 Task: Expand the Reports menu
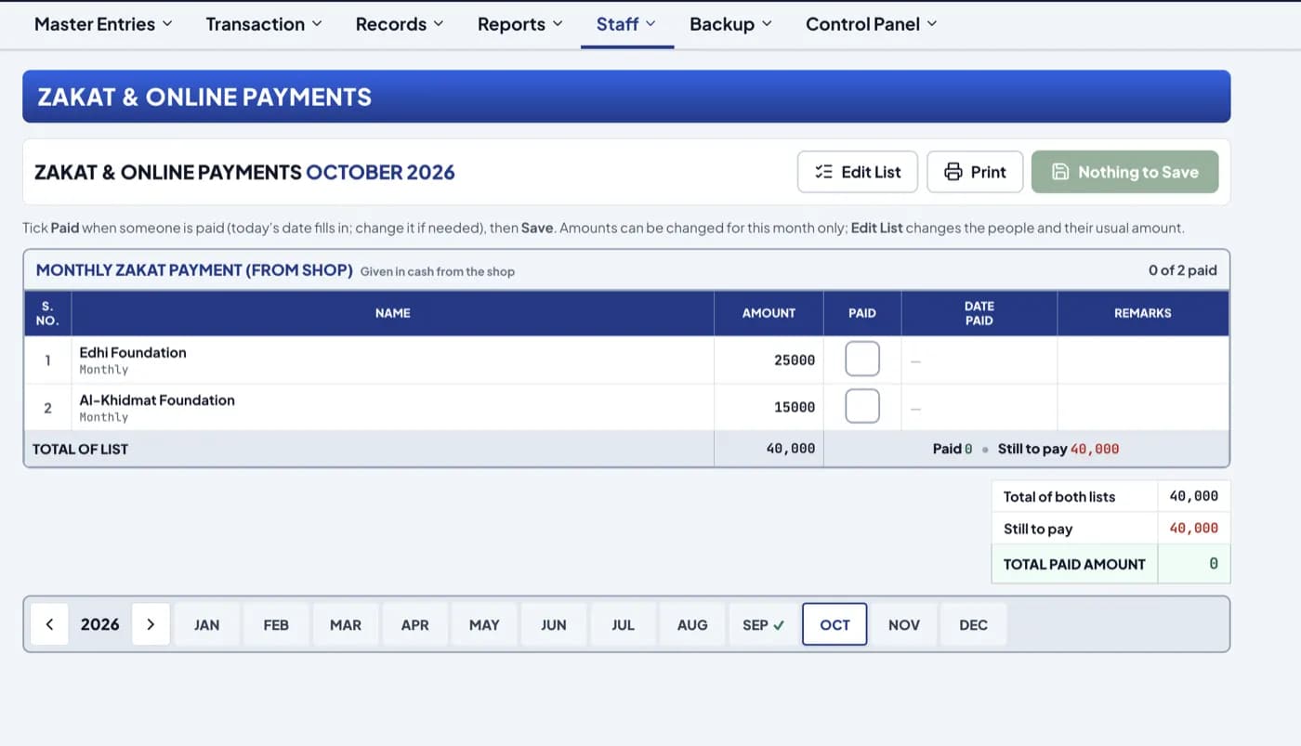(x=519, y=24)
